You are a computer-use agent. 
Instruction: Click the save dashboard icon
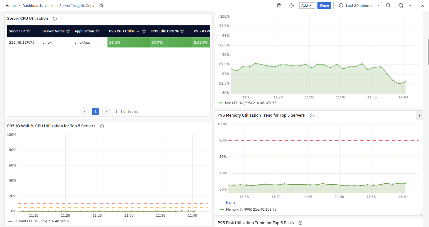pos(279,5)
